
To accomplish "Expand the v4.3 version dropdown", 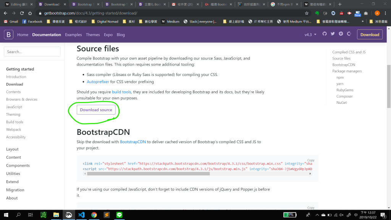I will 310,35.
